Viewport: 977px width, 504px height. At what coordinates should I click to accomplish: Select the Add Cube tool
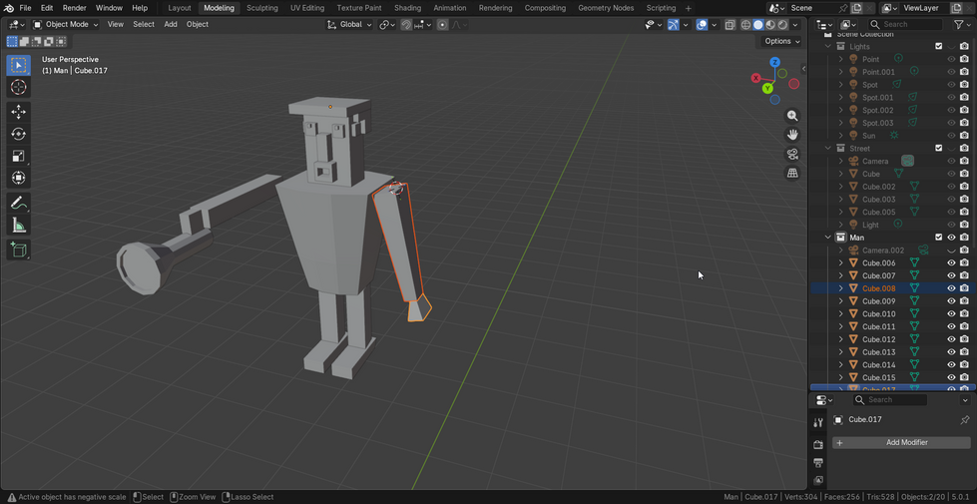[19, 250]
